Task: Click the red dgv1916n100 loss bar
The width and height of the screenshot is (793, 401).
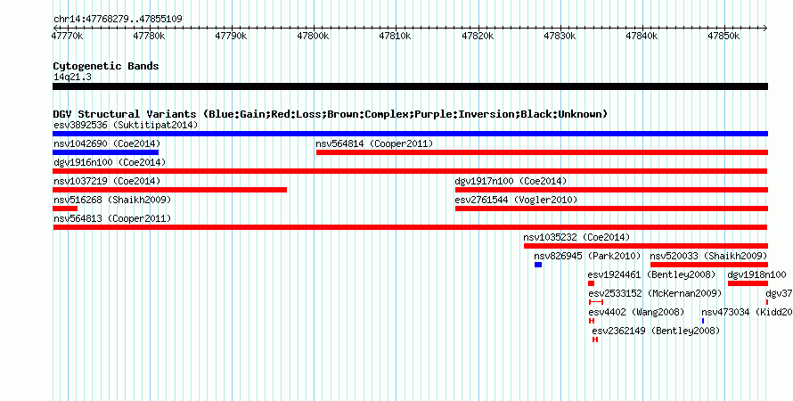Action: click(x=410, y=171)
